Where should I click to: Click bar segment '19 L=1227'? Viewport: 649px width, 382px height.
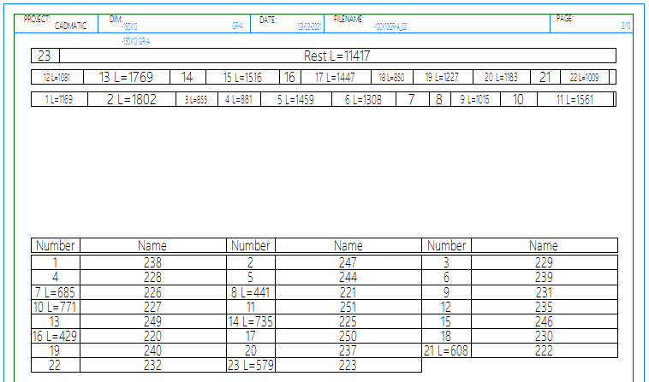click(x=443, y=77)
